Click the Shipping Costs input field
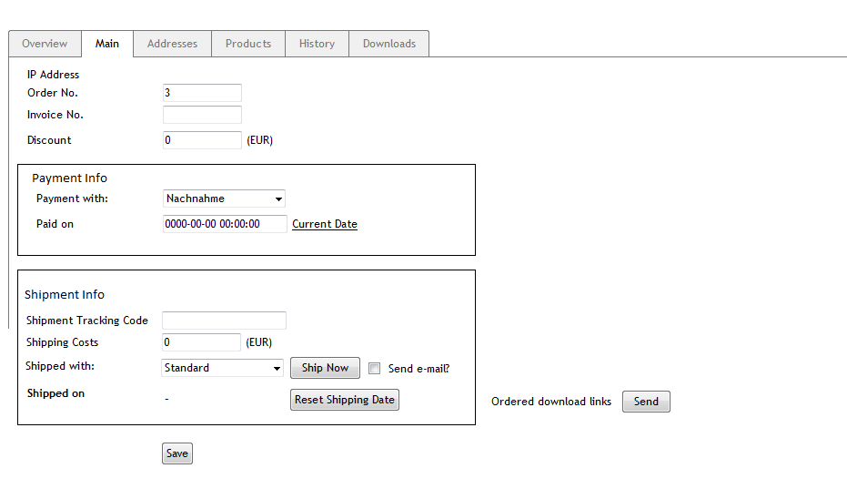 click(x=201, y=342)
